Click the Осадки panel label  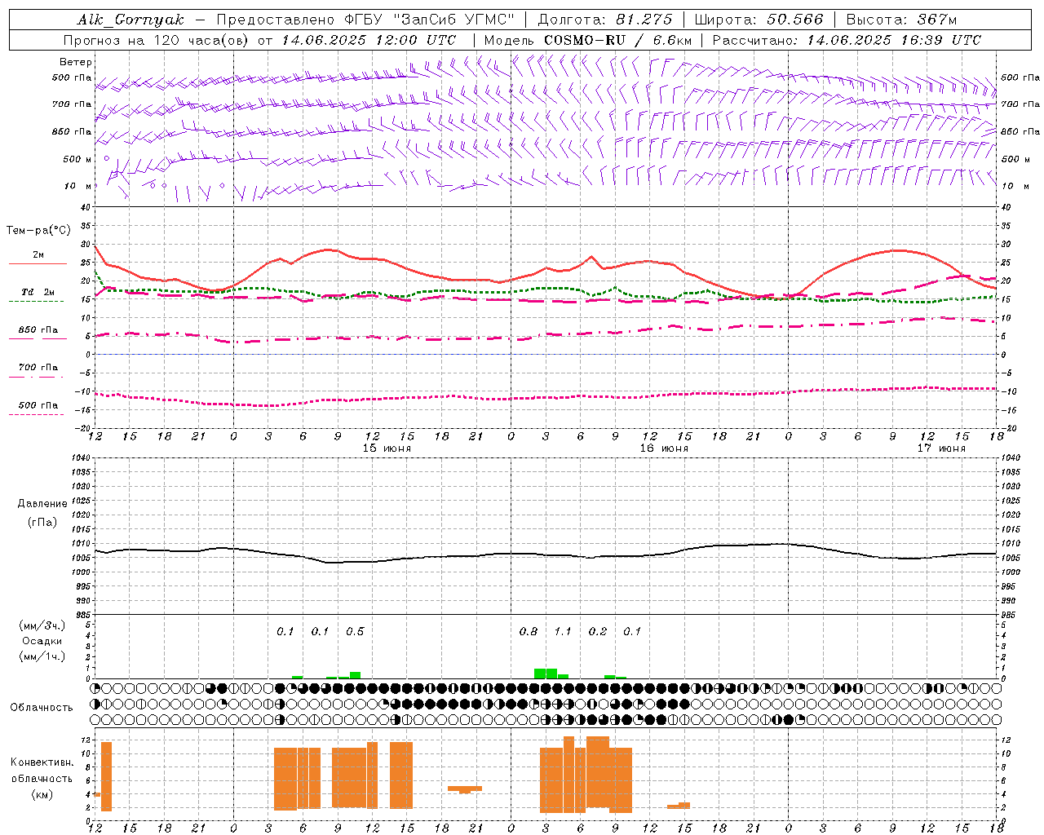coord(42,641)
